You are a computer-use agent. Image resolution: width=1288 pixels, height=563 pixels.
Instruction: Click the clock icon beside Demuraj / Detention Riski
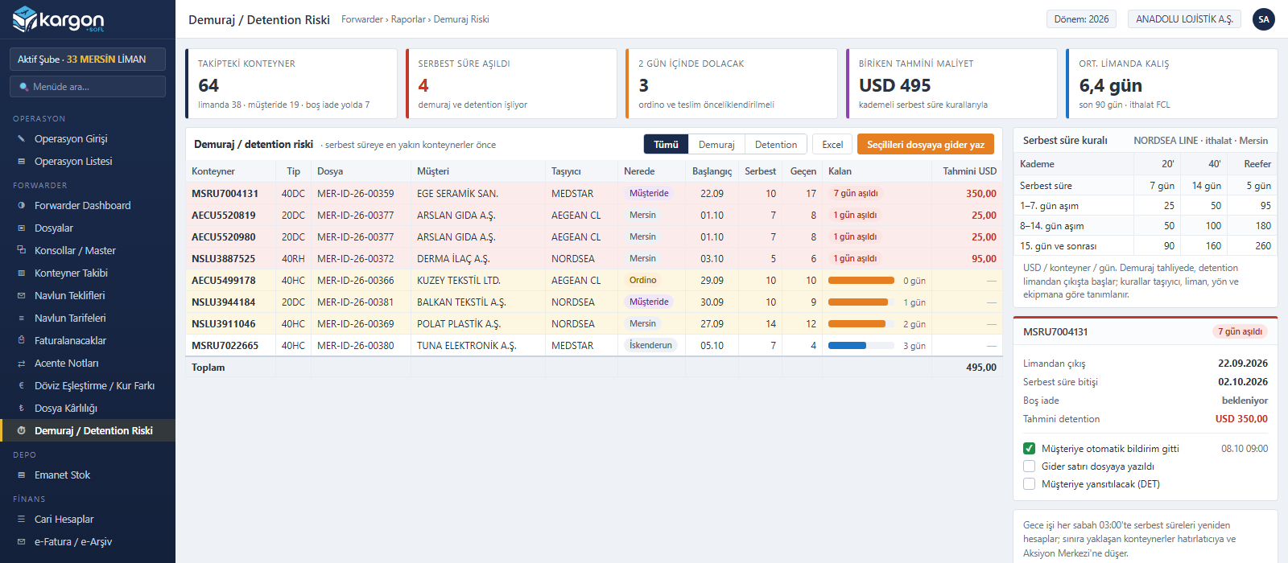(x=22, y=431)
